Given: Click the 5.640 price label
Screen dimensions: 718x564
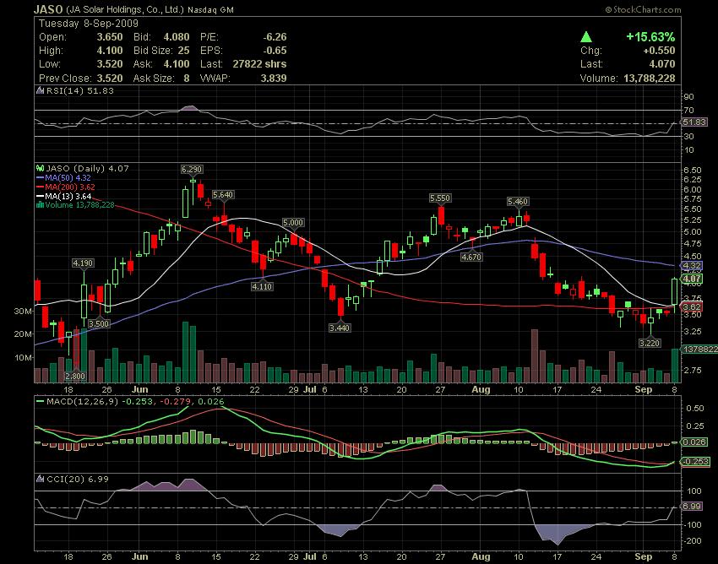Looking at the screenshot, I should pyautogui.click(x=223, y=194).
